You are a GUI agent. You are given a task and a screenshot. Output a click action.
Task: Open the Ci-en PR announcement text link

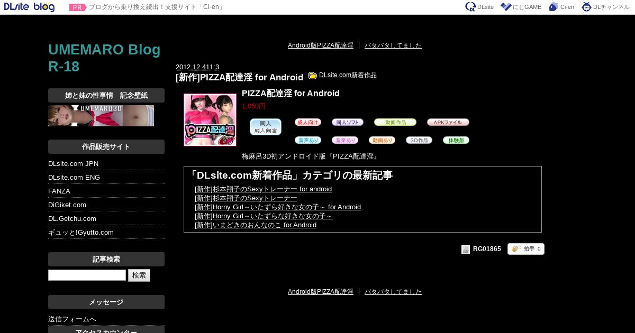157,7
